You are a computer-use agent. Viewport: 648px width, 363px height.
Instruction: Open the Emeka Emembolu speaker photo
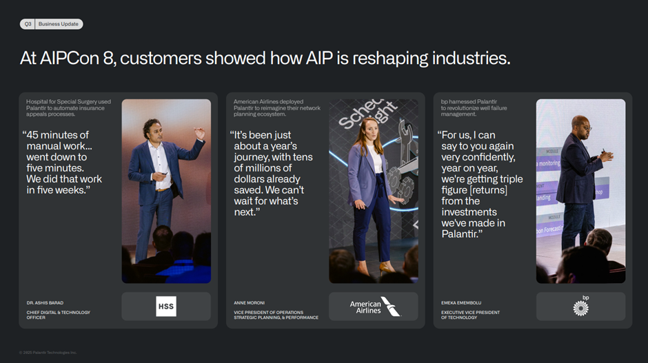click(x=580, y=191)
